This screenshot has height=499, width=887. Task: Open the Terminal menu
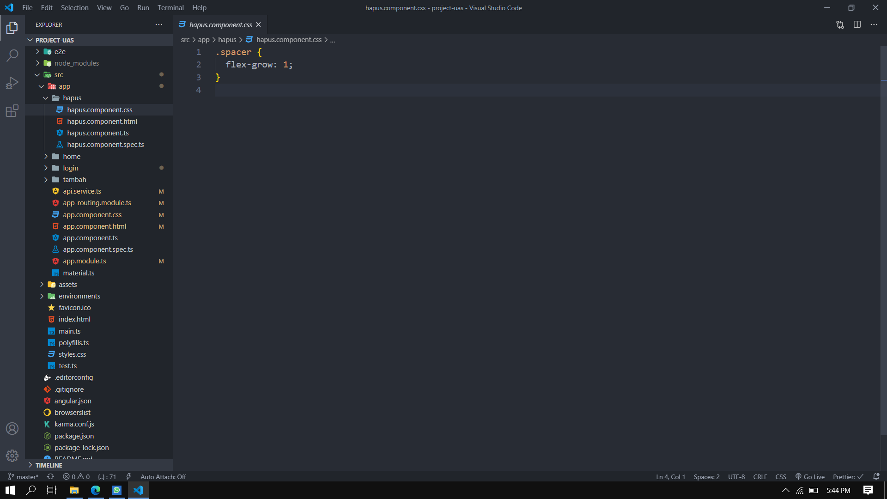[x=170, y=7]
